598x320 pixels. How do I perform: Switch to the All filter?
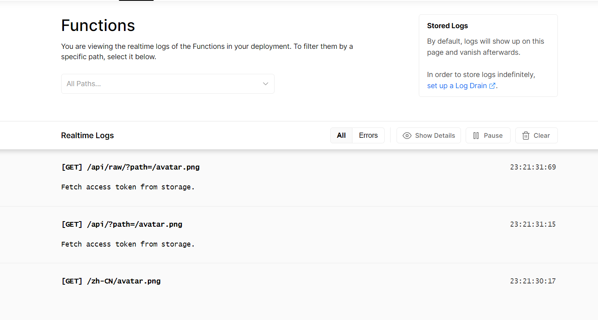[x=341, y=135]
